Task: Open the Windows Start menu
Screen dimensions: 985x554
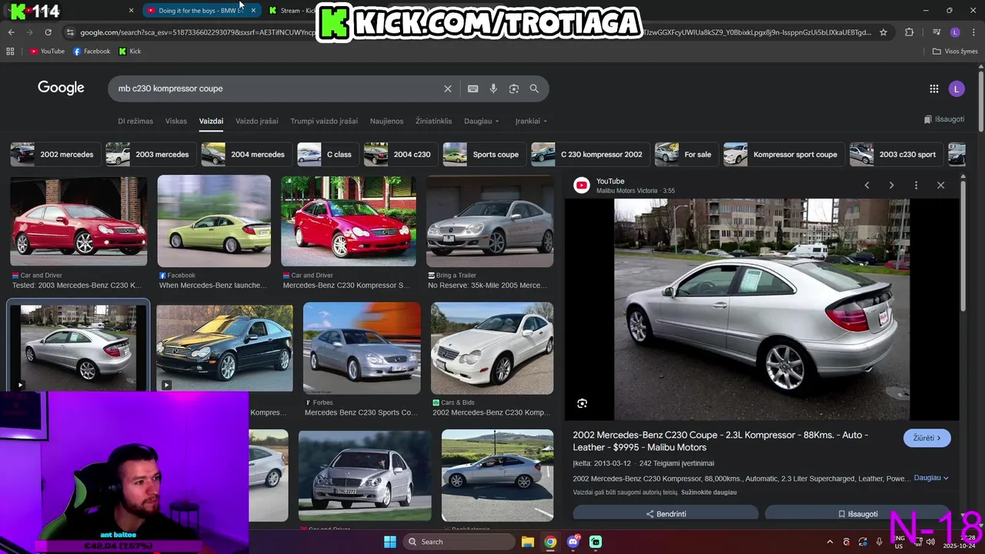Action: (x=390, y=542)
